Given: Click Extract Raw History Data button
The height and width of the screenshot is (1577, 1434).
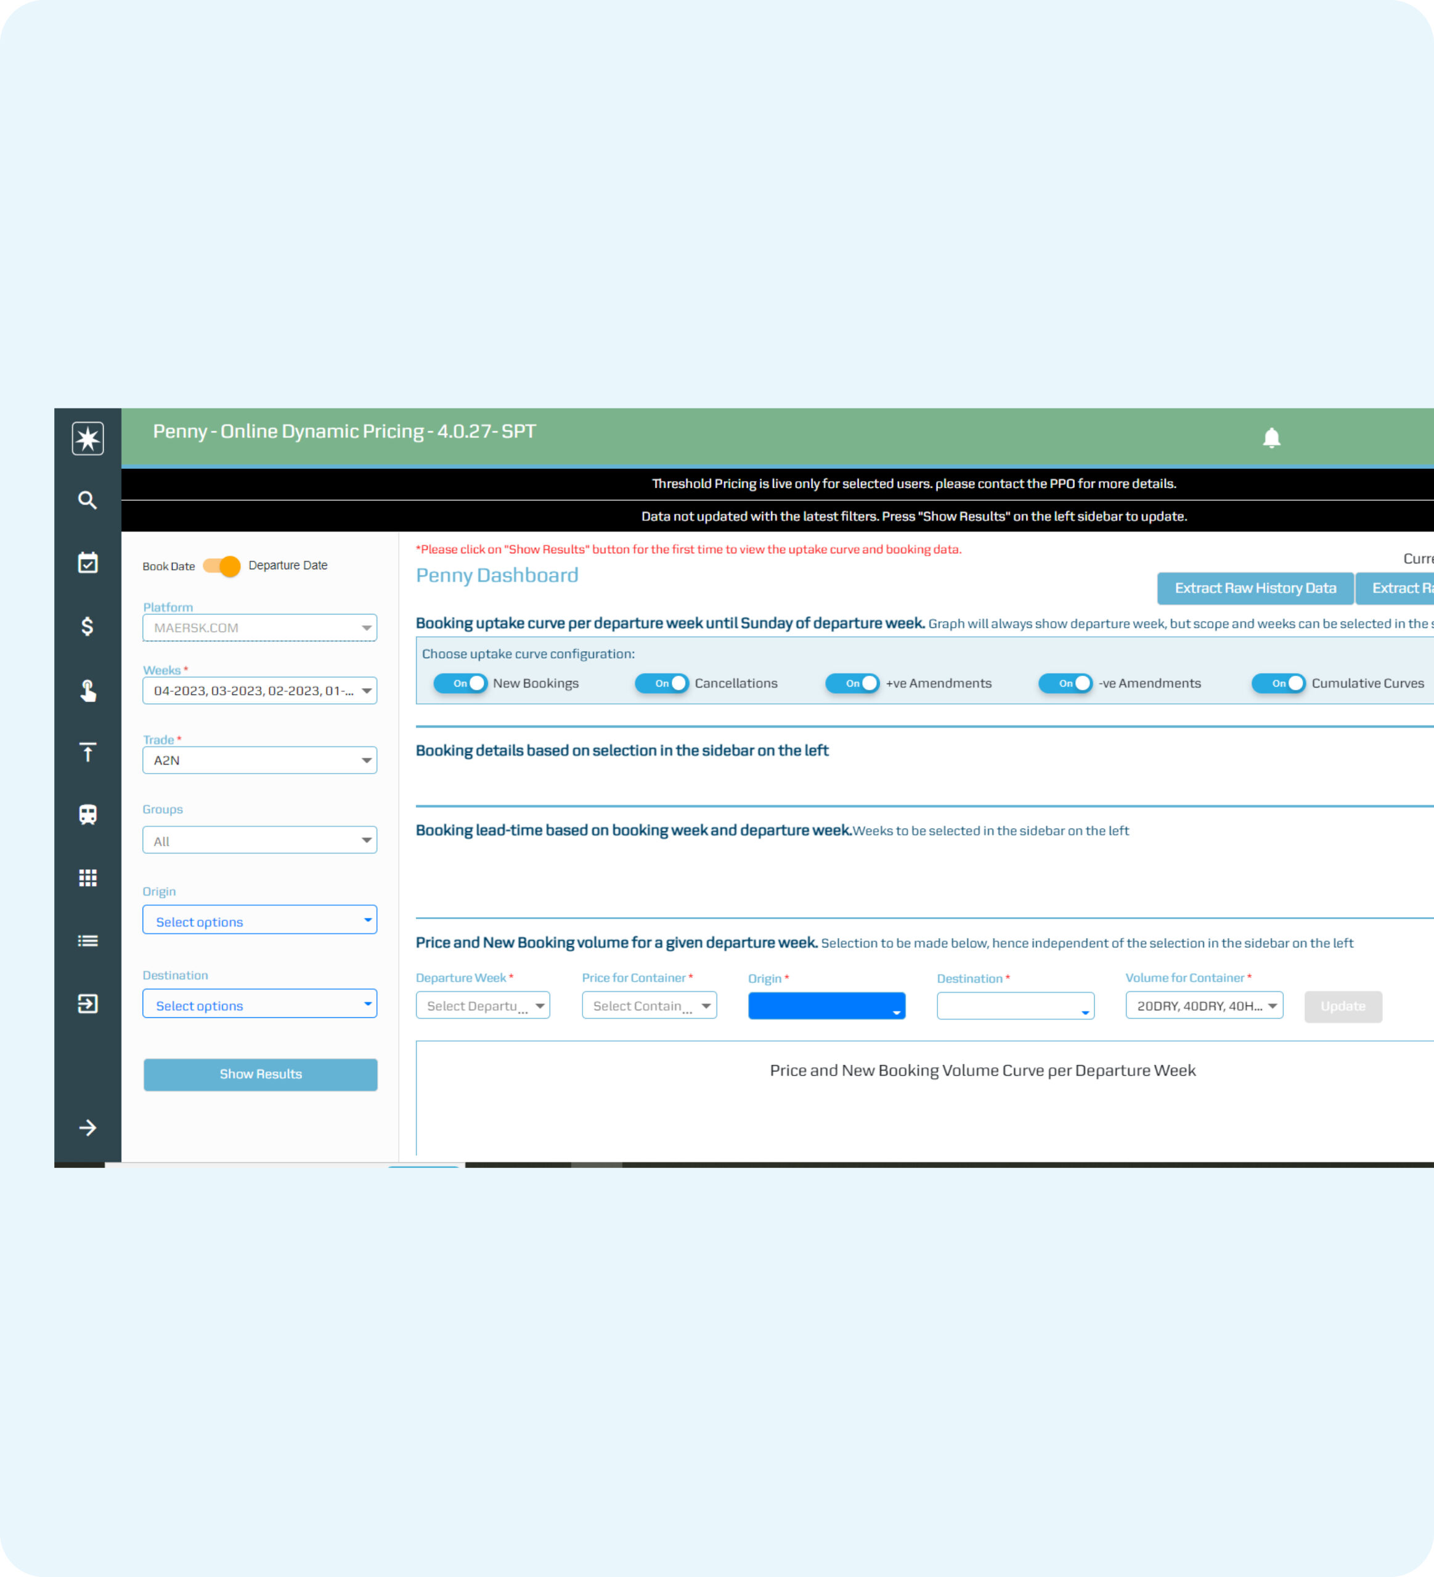Looking at the screenshot, I should pos(1255,588).
